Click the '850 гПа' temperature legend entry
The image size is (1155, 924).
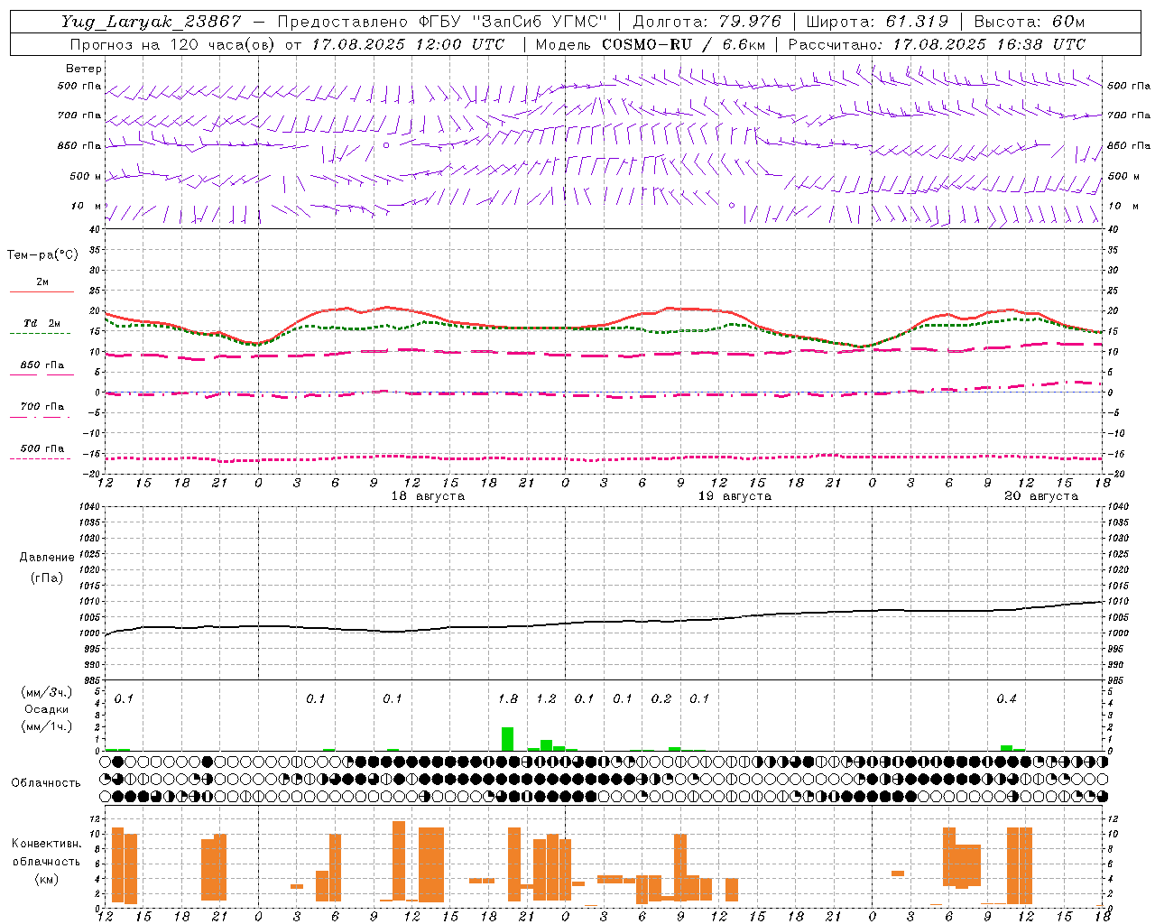42,365
